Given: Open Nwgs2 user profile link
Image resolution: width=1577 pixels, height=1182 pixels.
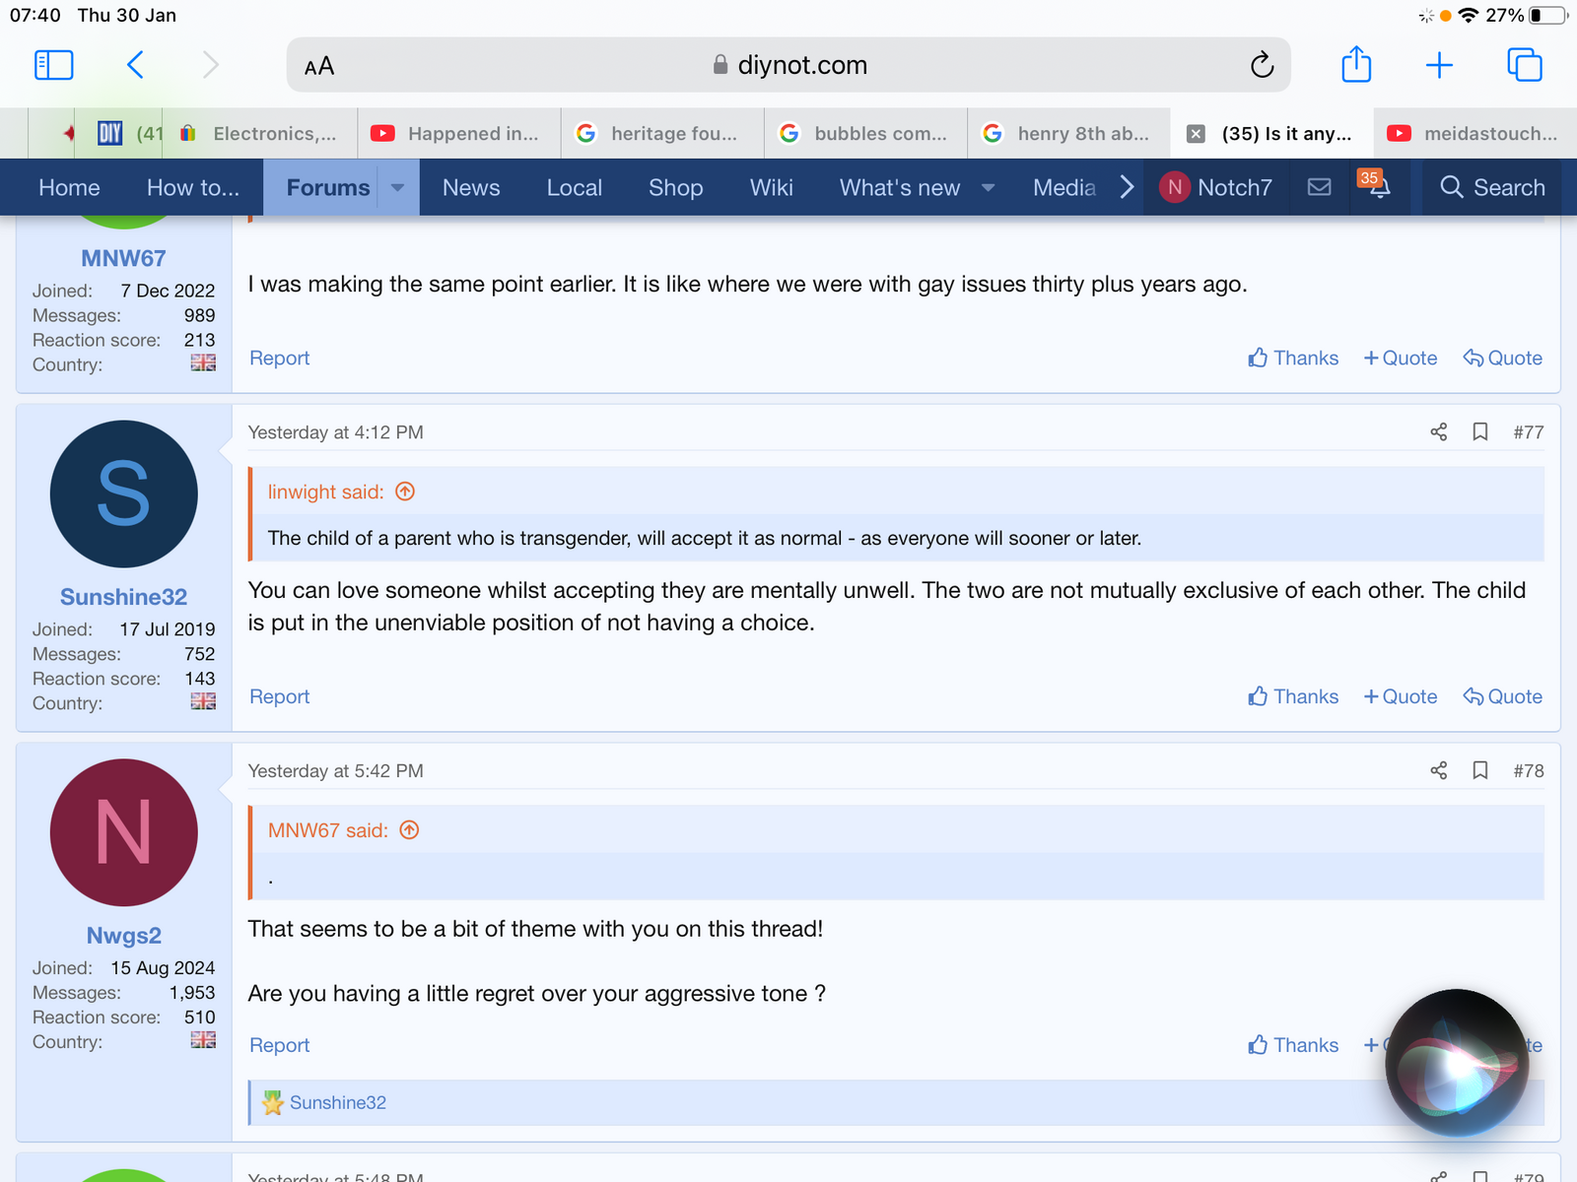Looking at the screenshot, I should coord(123,935).
